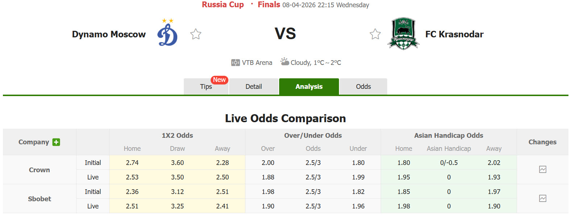
Task: Open the odds changes chart for Sbobet
Action: coord(542,198)
